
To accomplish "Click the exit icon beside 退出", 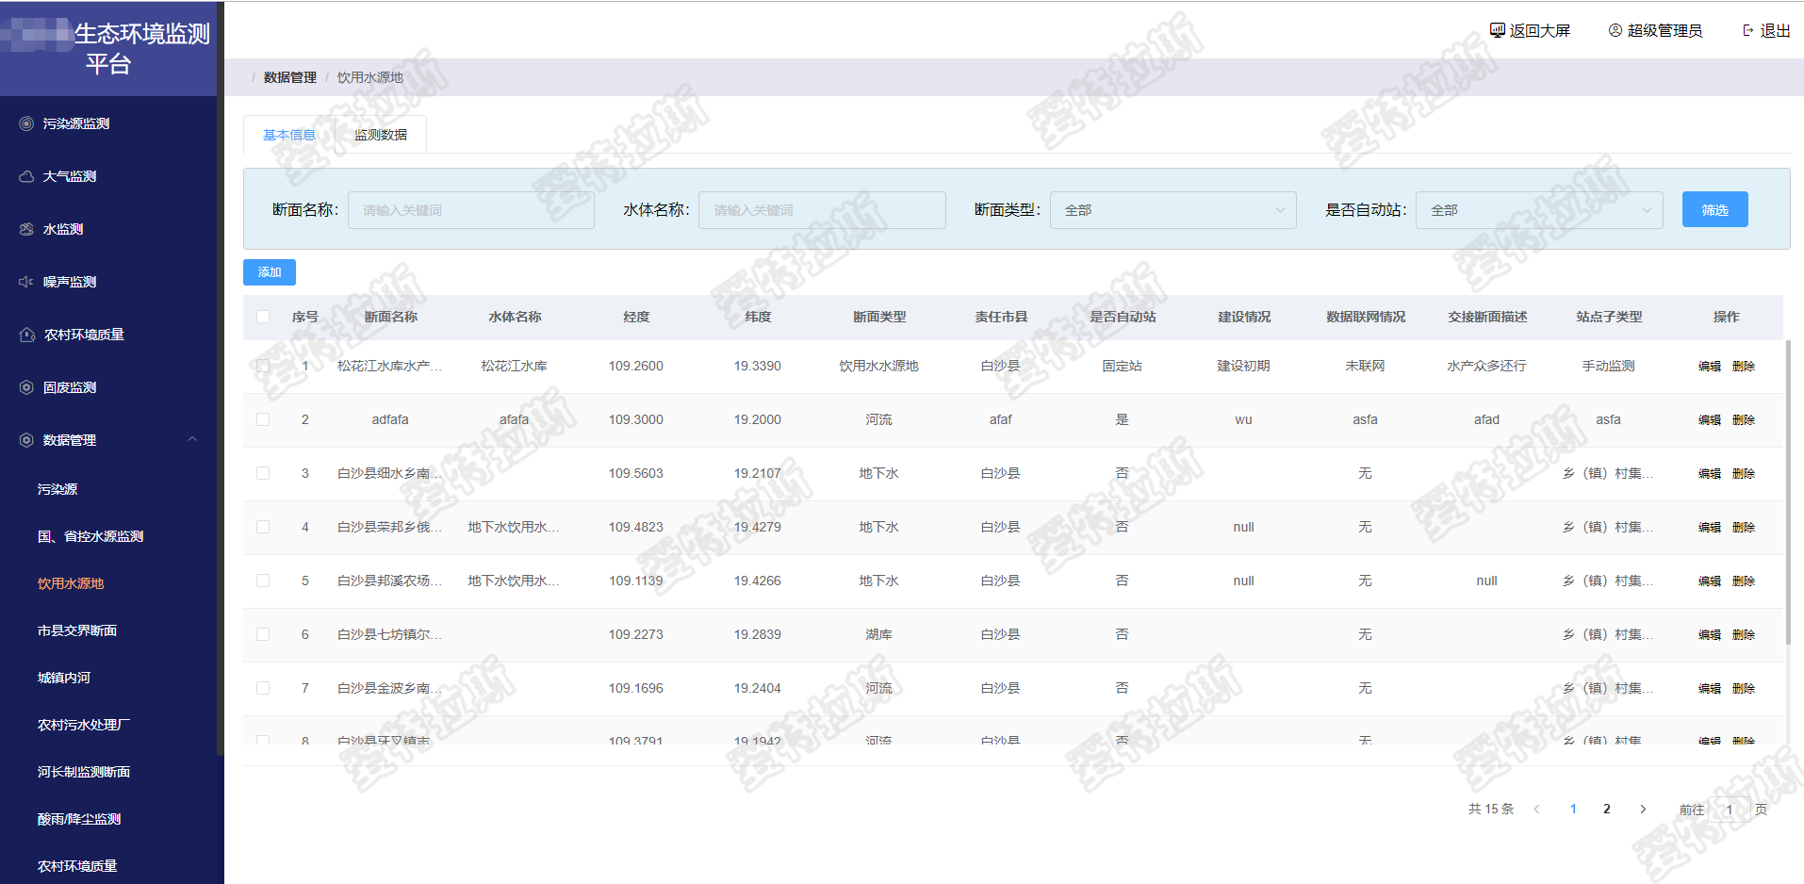I will tap(1748, 30).
